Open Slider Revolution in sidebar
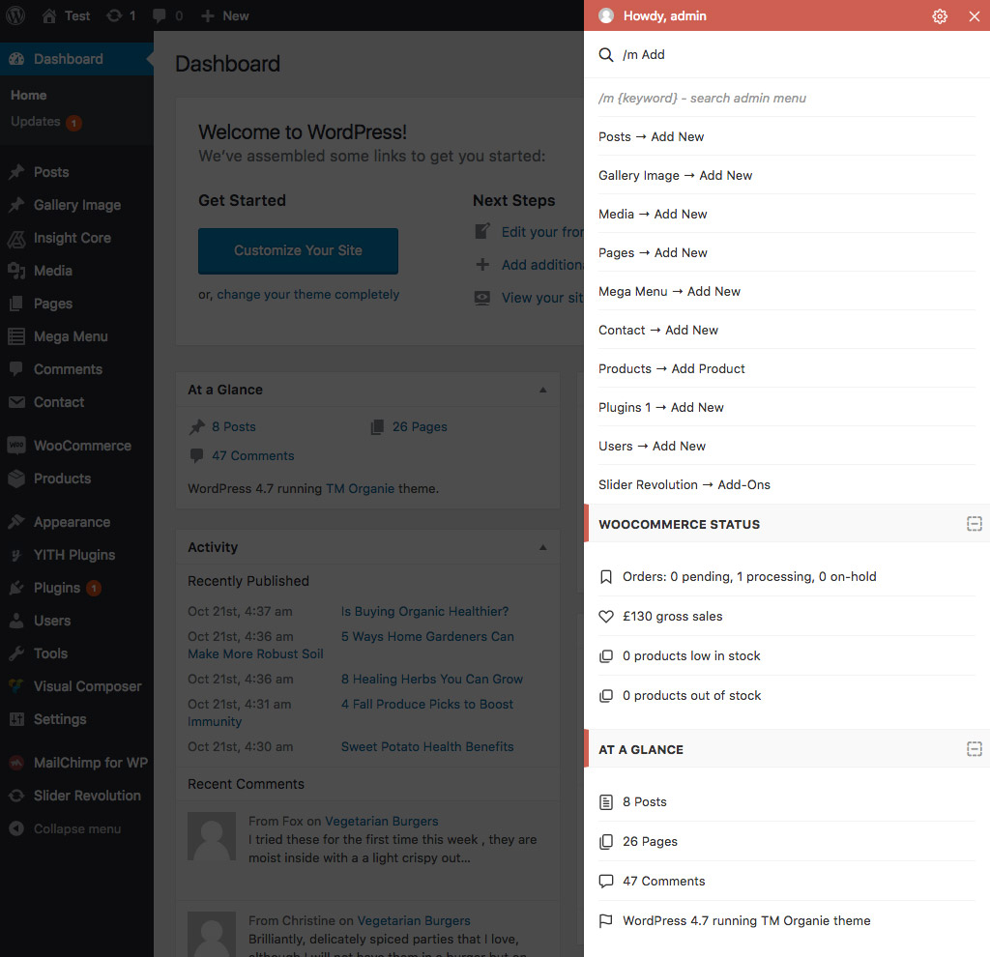The width and height of the screenshot is (990, 957). (76, 796)
